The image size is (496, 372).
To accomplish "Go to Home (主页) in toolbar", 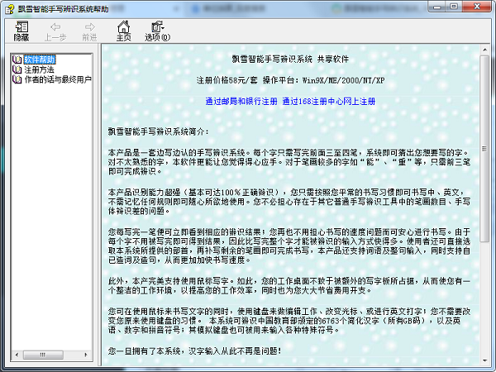I will pyautogui.click(x=123, y=31).
